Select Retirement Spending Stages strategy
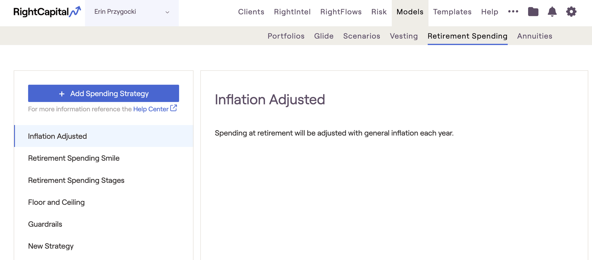The image size is (592, 260). click(76, 180)
